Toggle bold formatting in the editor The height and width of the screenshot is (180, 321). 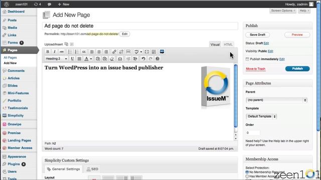(x=48, y=51)
